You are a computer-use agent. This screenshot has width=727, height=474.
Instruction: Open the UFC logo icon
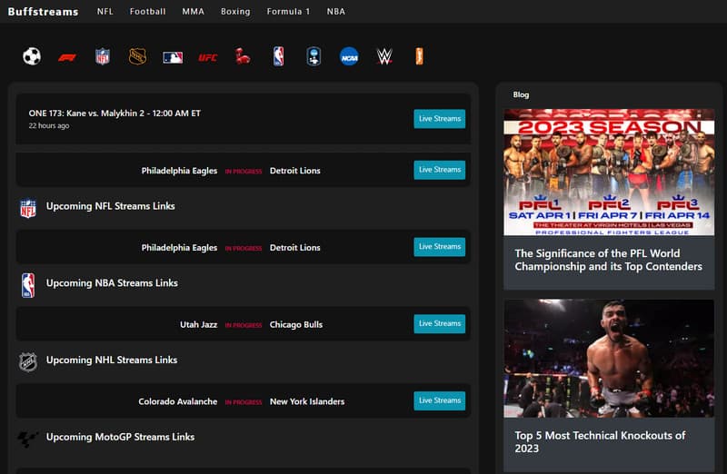pos(208,56)
